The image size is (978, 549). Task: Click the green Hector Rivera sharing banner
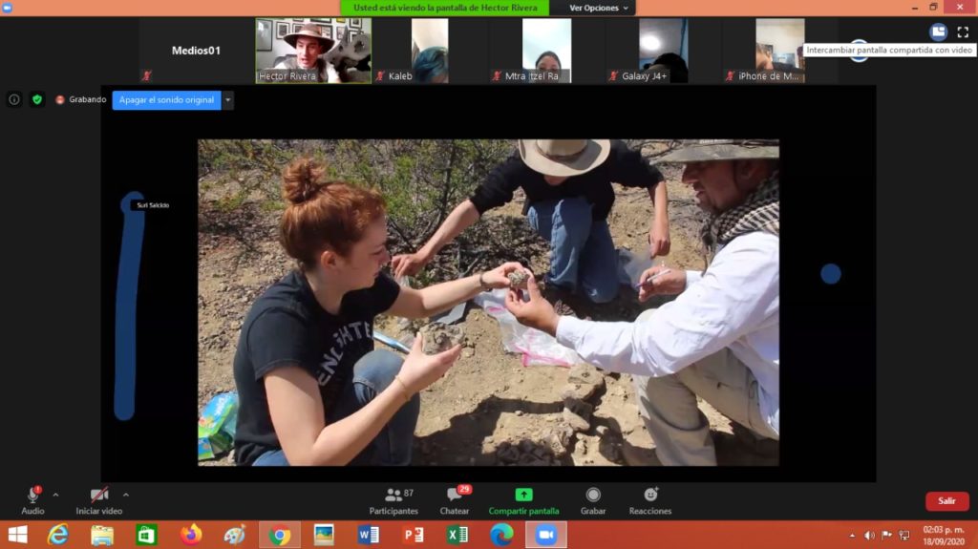[x=445, y=8]
